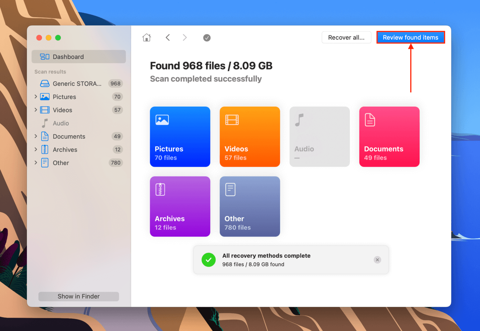Open the Other 780 files card

coord(250,206)
